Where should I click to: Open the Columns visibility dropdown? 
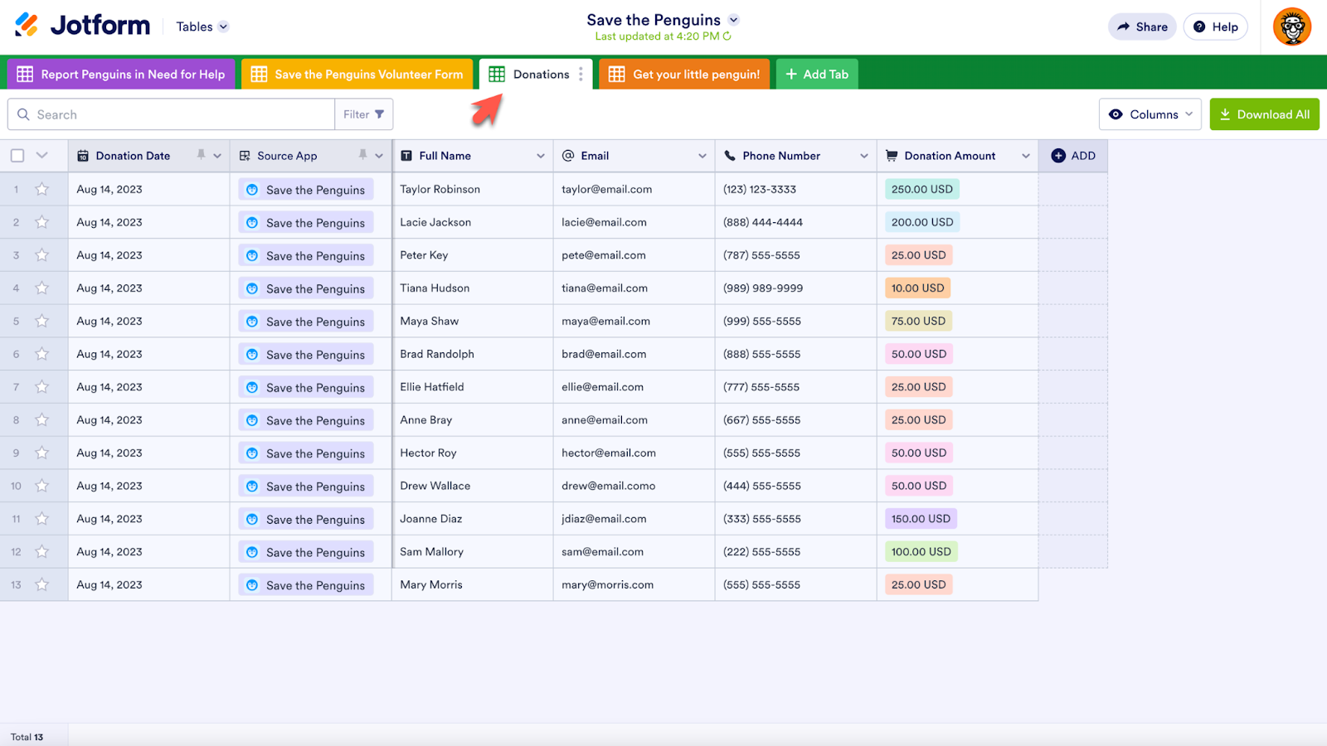tap(1152, 114)
